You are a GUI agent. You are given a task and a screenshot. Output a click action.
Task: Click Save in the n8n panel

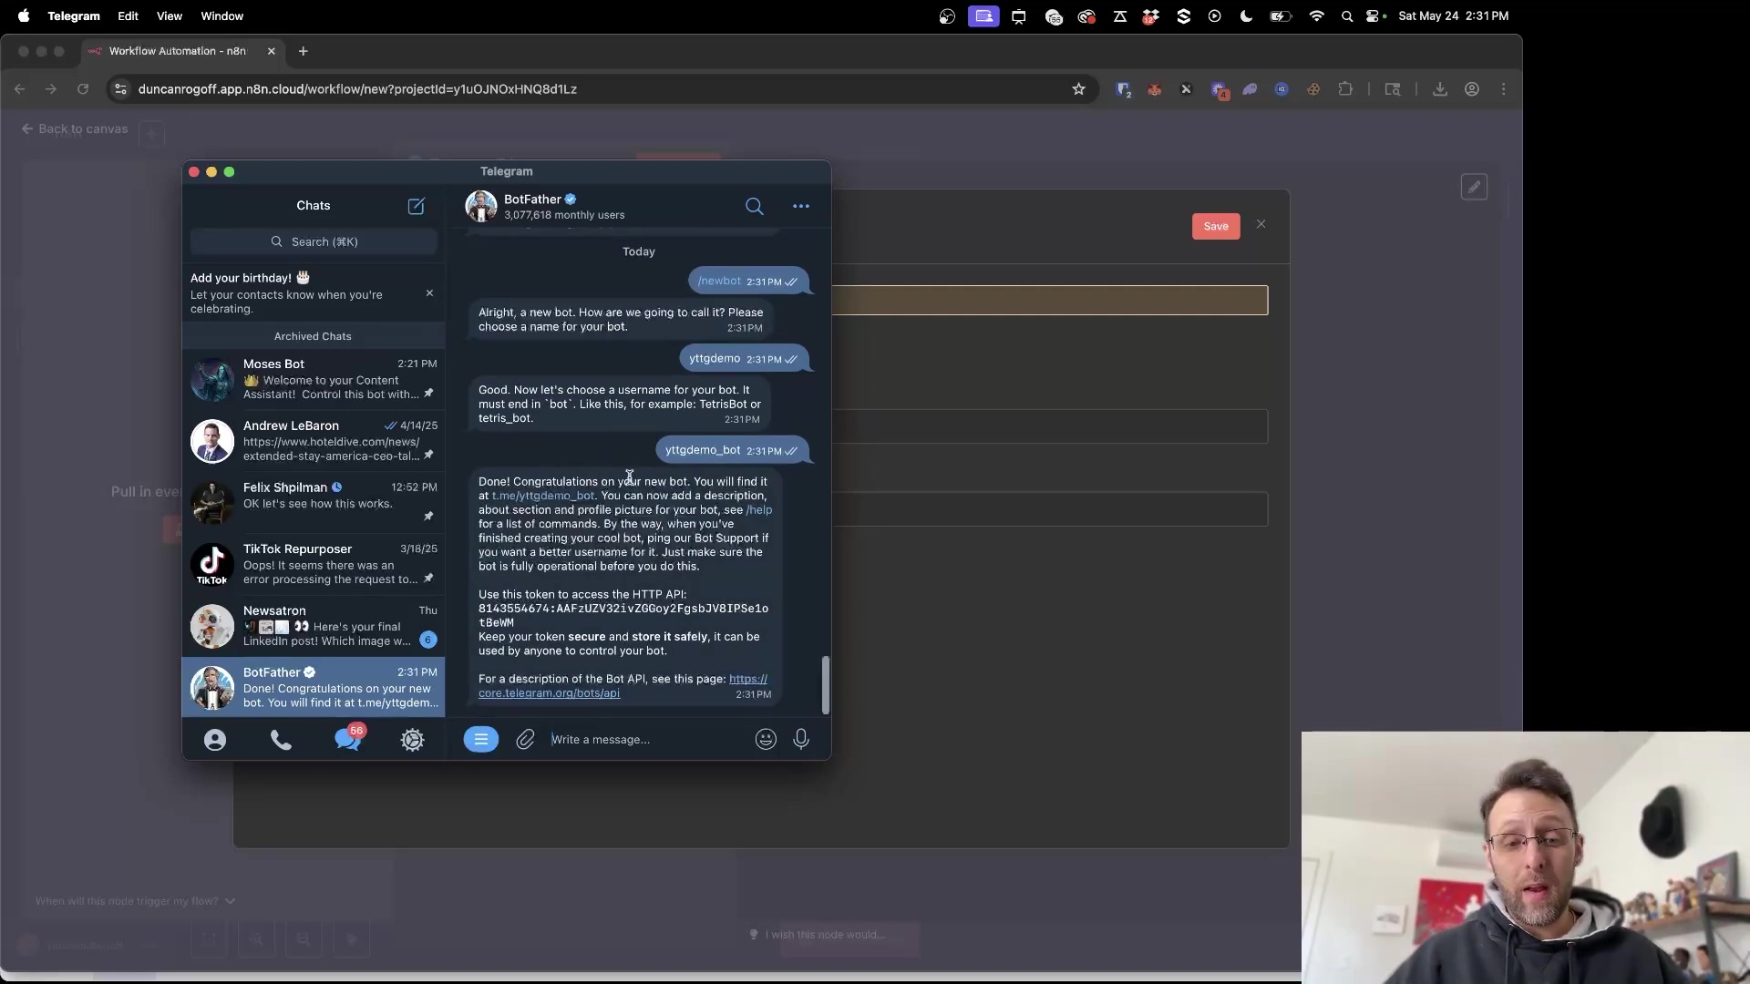point(1216,226)
